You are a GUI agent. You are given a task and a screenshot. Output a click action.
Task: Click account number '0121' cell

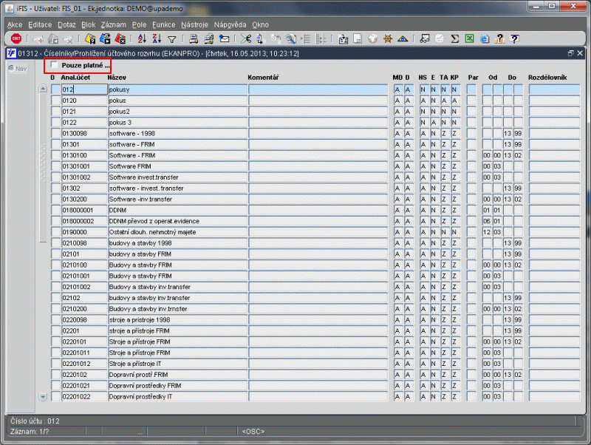coord(84,112)
